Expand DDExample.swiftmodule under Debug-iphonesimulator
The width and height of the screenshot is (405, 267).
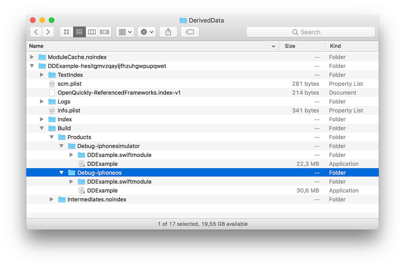coord(71,155)
